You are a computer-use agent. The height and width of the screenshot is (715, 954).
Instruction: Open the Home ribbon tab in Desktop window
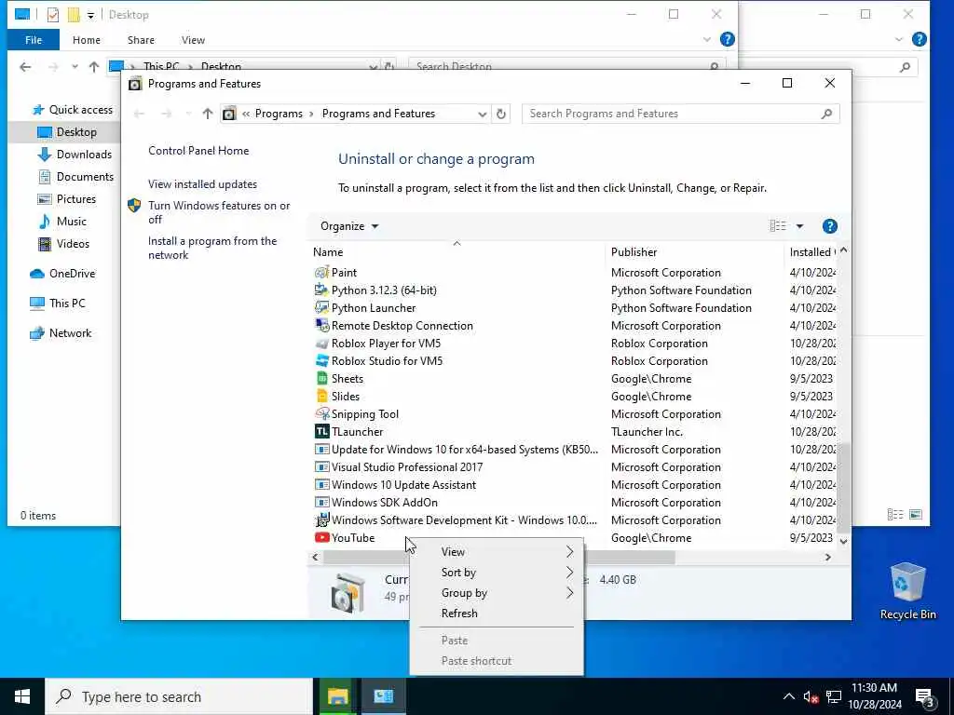[87, 40]
